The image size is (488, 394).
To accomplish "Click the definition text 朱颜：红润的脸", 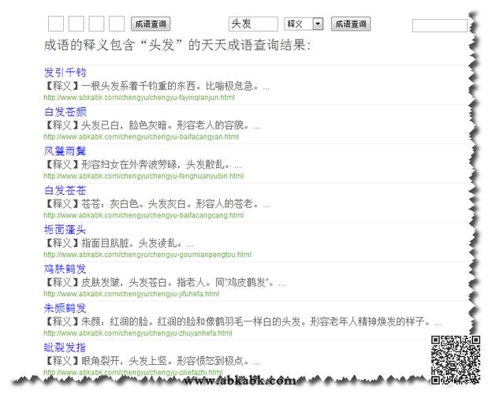I will [x=114, y=322].
